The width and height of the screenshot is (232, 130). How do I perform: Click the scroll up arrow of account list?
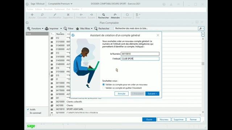203,39
